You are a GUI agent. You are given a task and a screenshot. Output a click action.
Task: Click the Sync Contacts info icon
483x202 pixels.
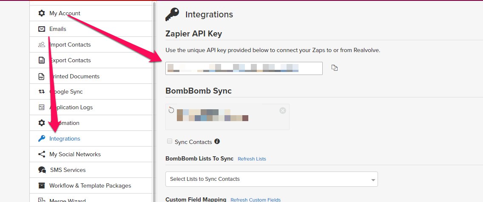click(217, 141)
